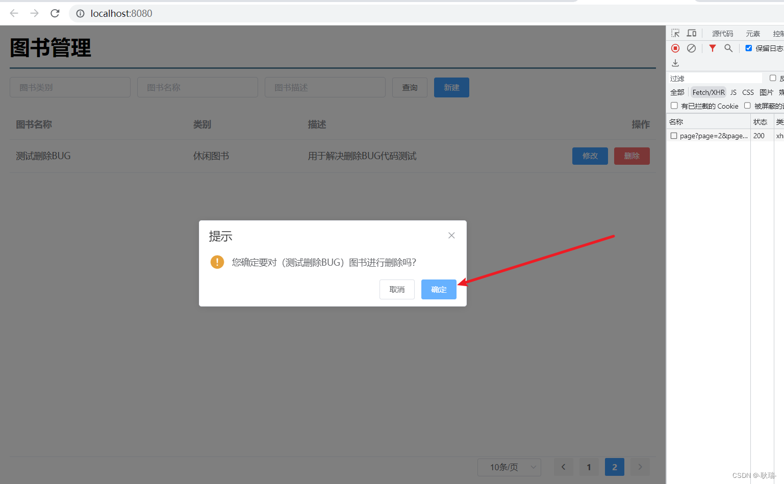Select the Fetch/XHR network filter

tap(709, 92)
